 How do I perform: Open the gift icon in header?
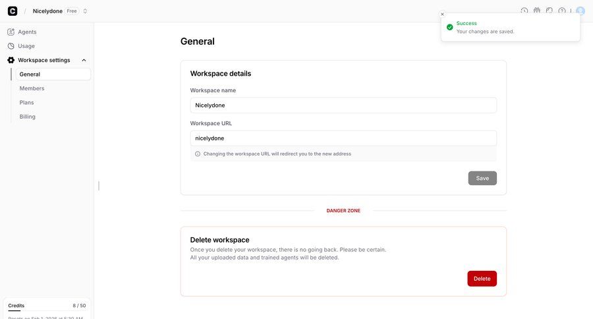point(536,11)
